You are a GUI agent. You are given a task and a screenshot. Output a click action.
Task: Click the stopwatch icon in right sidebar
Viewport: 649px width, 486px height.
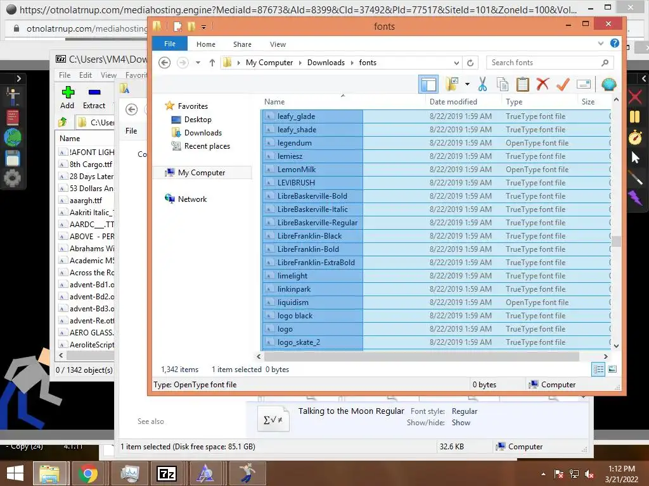pos(635,137)
